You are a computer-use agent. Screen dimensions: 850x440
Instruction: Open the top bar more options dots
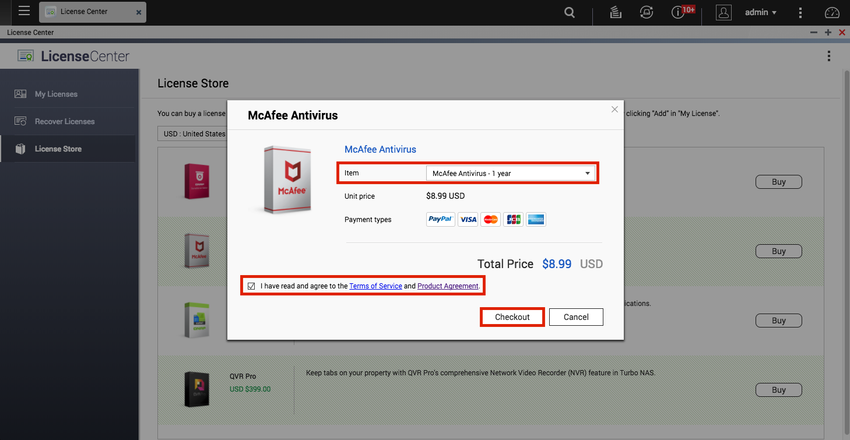click(800, 12)
